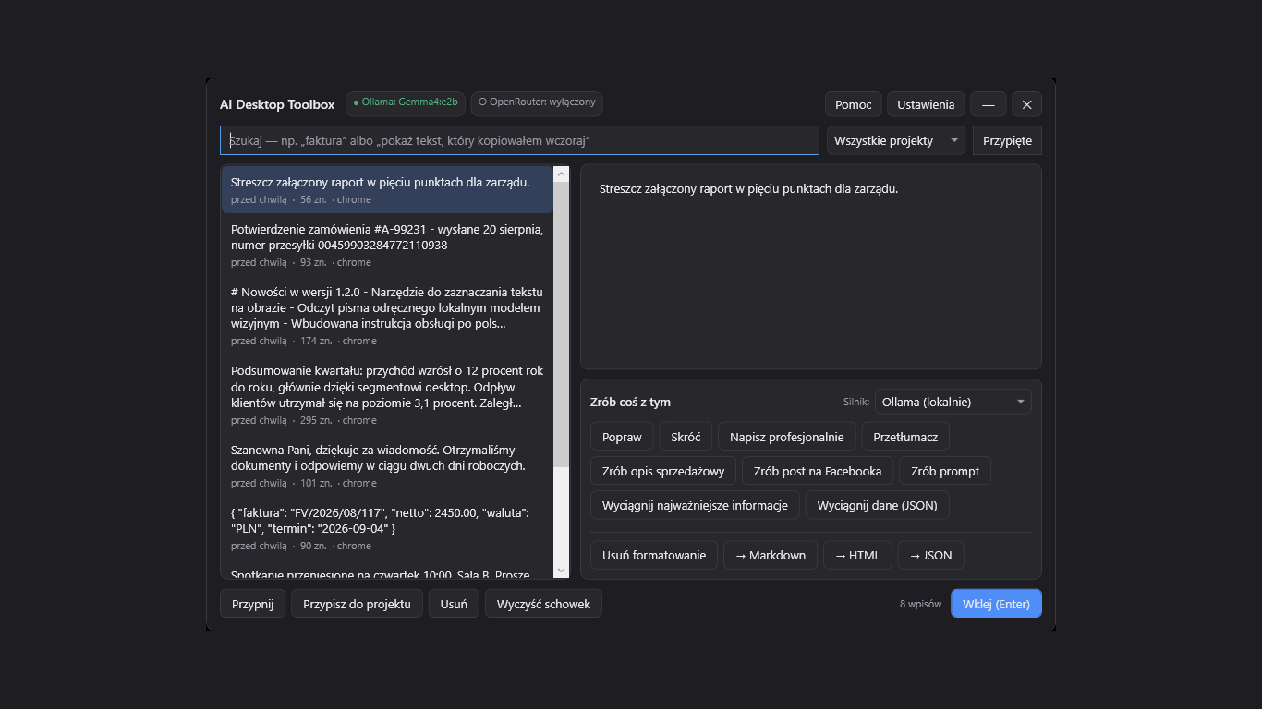Click the list scrollbar up arrow

[561, 174]
